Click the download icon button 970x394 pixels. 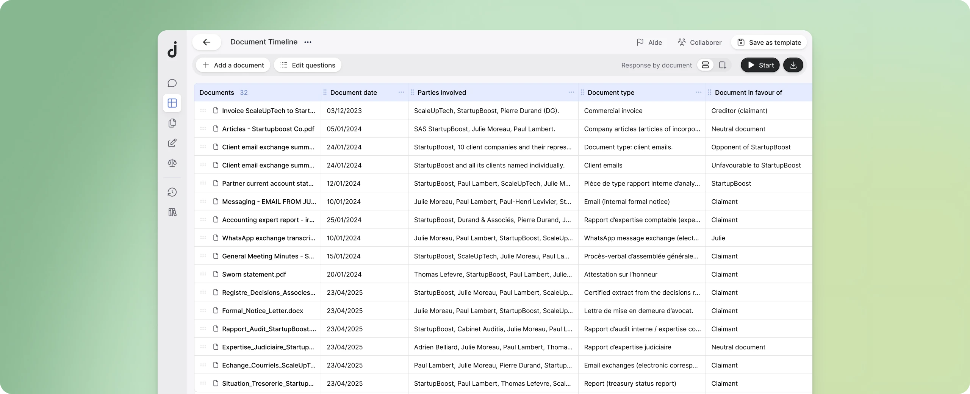pyautogui.click(x=793, y=65)
